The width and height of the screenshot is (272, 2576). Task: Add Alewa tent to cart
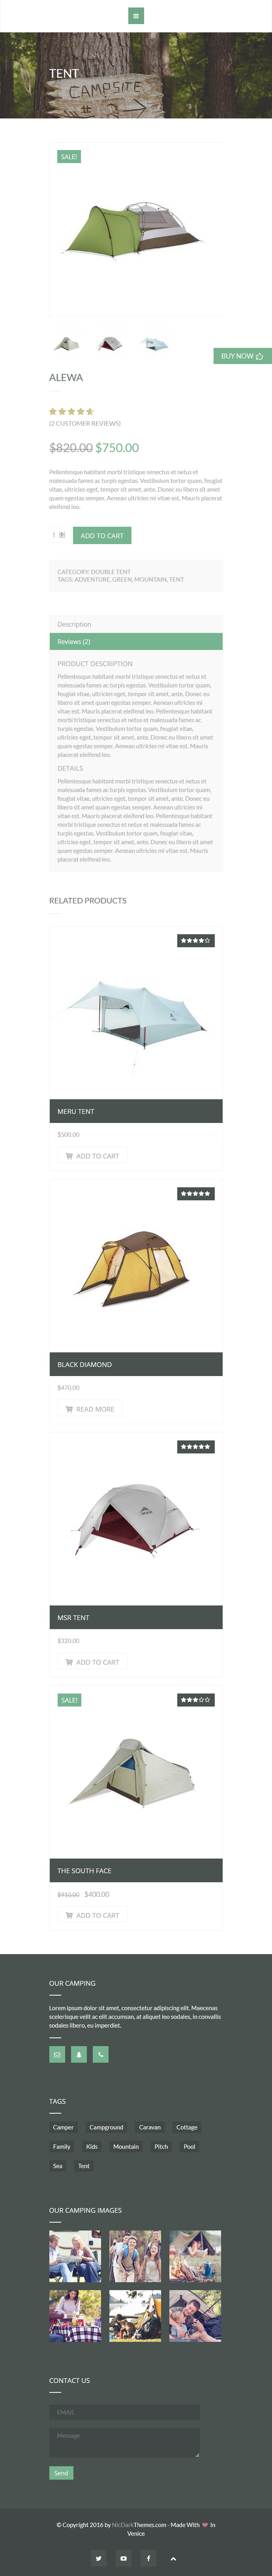(102, 535)
